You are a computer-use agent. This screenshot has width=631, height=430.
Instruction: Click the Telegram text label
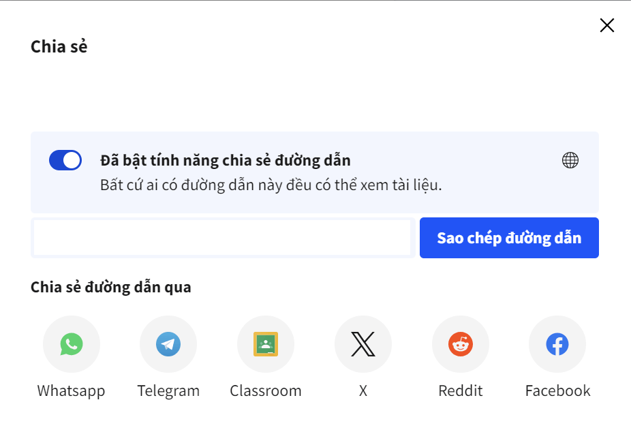[168, 391]
